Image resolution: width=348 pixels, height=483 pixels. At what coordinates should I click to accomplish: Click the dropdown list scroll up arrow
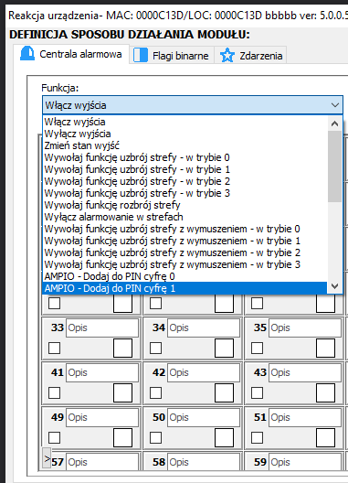[334, 123]
